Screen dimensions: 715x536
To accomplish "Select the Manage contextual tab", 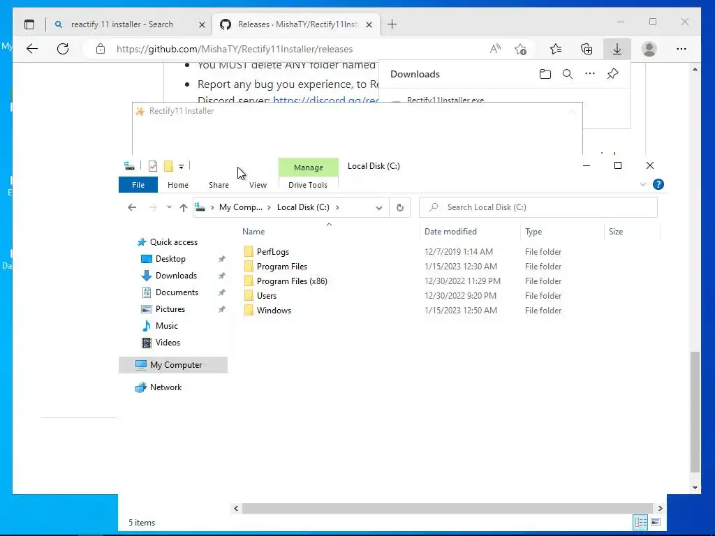I will 308,167.
